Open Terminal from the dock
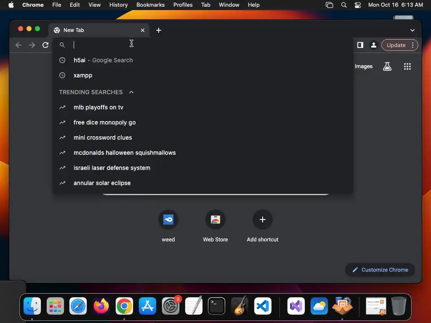431x323 pixels. (x=217, y=306)
